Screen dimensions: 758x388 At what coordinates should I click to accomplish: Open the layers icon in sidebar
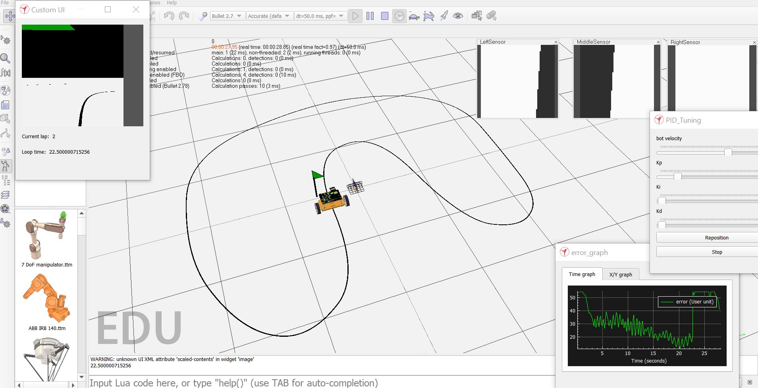(6, 195)
